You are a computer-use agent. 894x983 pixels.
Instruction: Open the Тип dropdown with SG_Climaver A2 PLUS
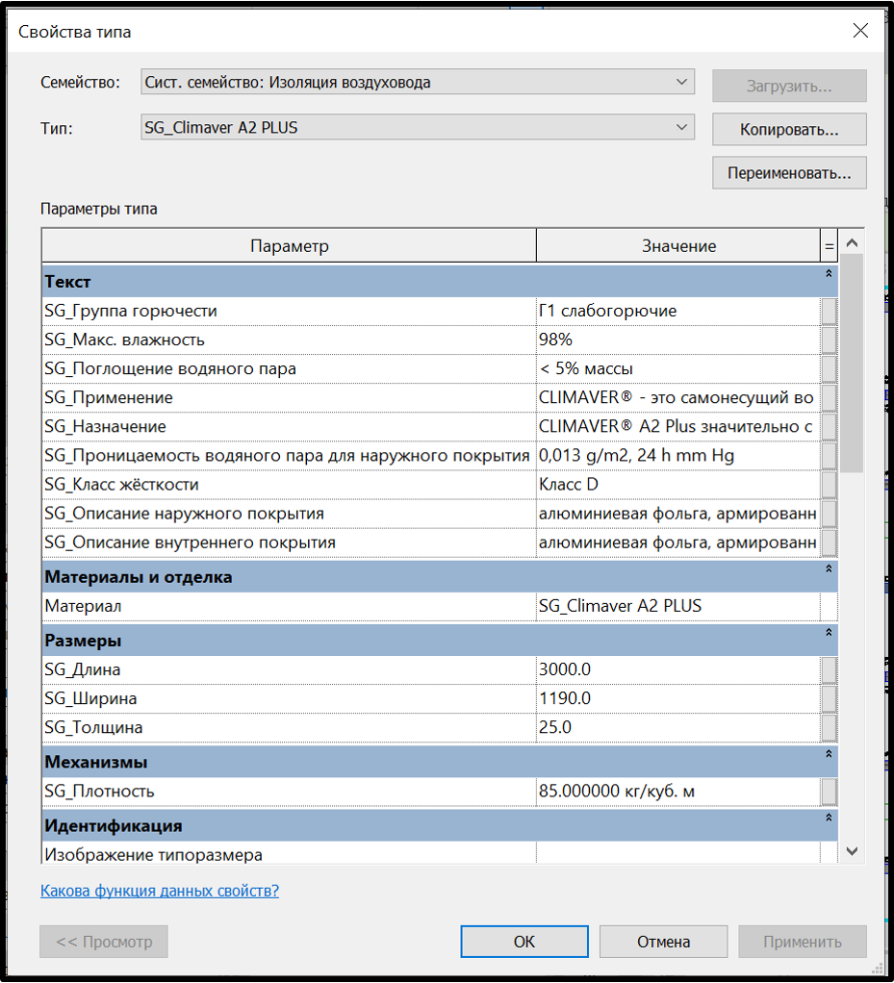(418, 127)
